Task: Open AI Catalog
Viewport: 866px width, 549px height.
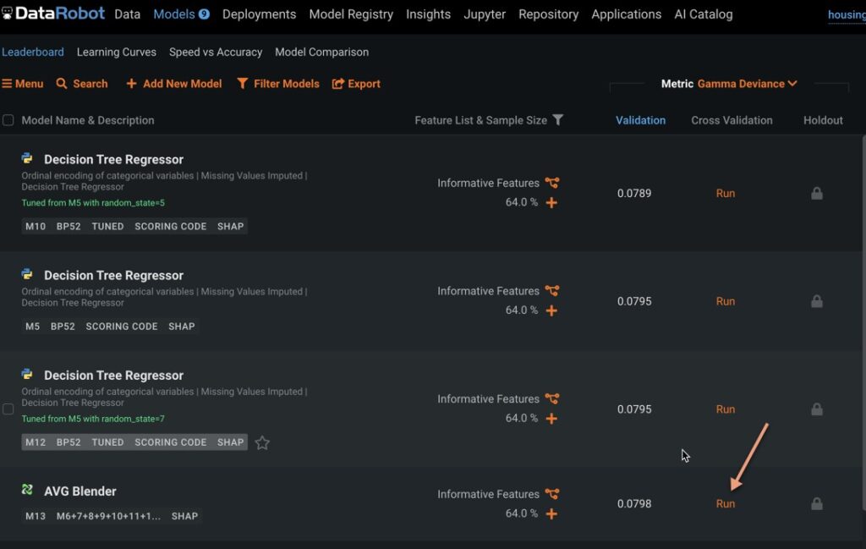Action: pyautogui.click(x=703, y=14)
